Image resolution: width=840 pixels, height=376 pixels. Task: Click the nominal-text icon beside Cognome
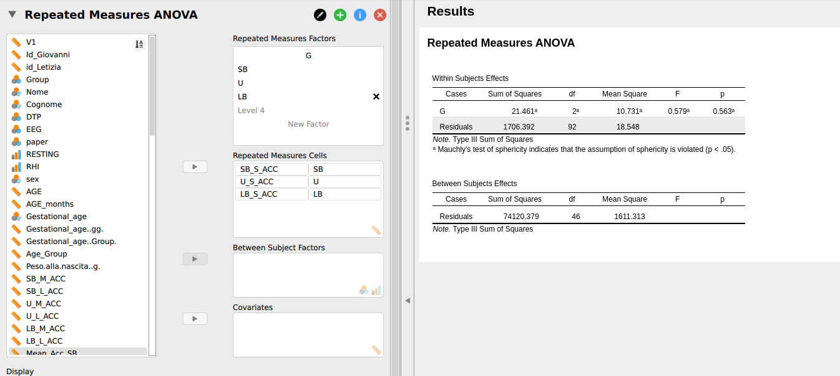(x=16, y=104)
